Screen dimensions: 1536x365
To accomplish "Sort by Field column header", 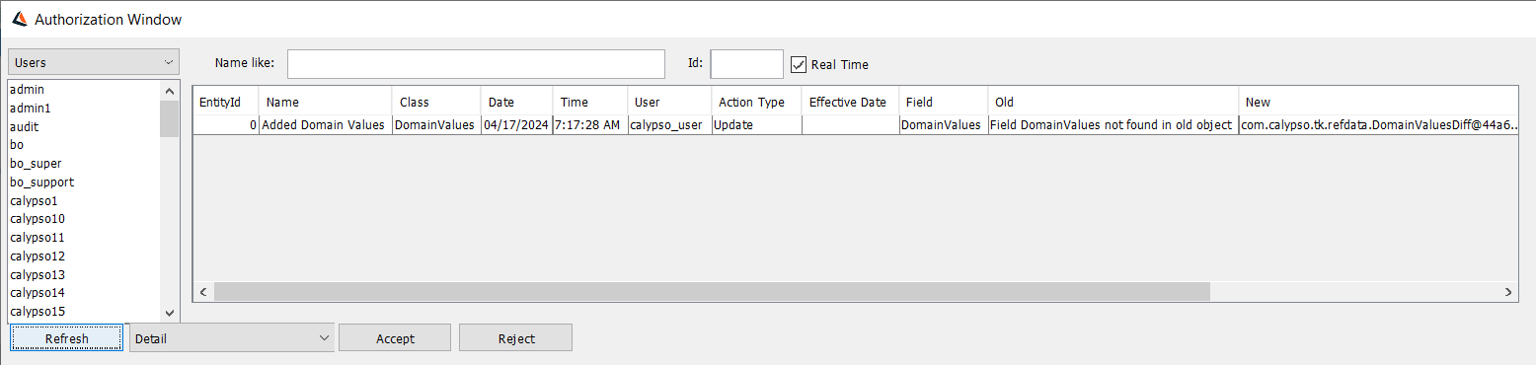I will pos(943,102).
